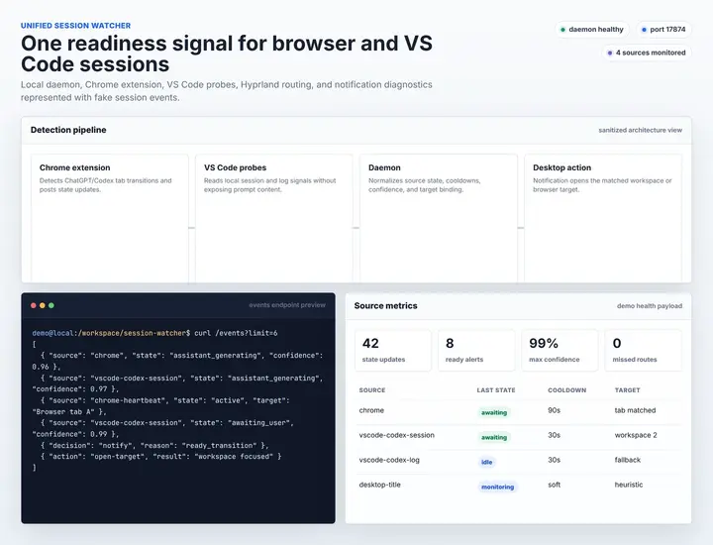Click the 30s cooldown for vscode-codex-session
The height and width of the screenshot is (545, 713).
(554, 435)
